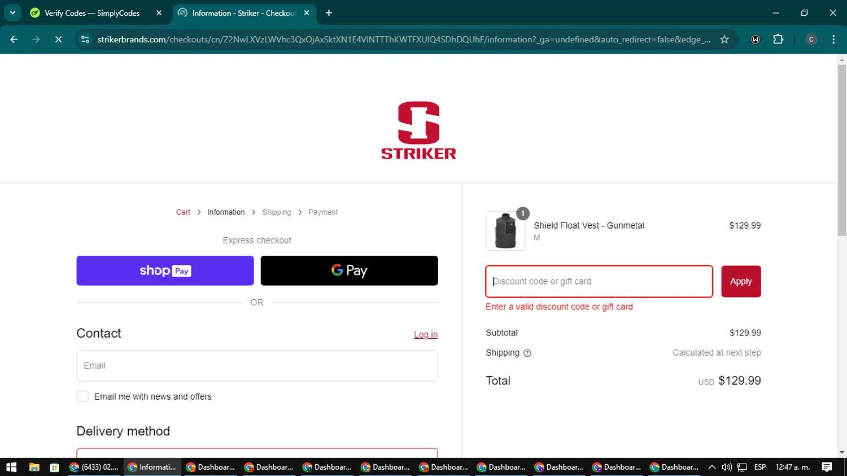The height and width of the screenshot is (476, 847).
Task: Open Chrome profile avatar C
Action: (x=811, y=40)
